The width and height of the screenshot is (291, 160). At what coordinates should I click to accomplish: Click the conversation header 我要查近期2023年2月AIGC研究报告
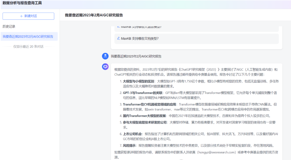click(94, 15)
